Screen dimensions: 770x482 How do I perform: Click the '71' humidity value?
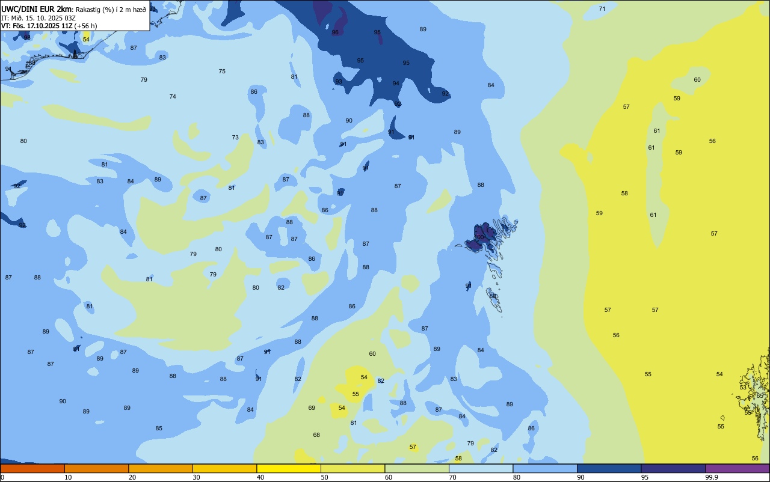602,9
